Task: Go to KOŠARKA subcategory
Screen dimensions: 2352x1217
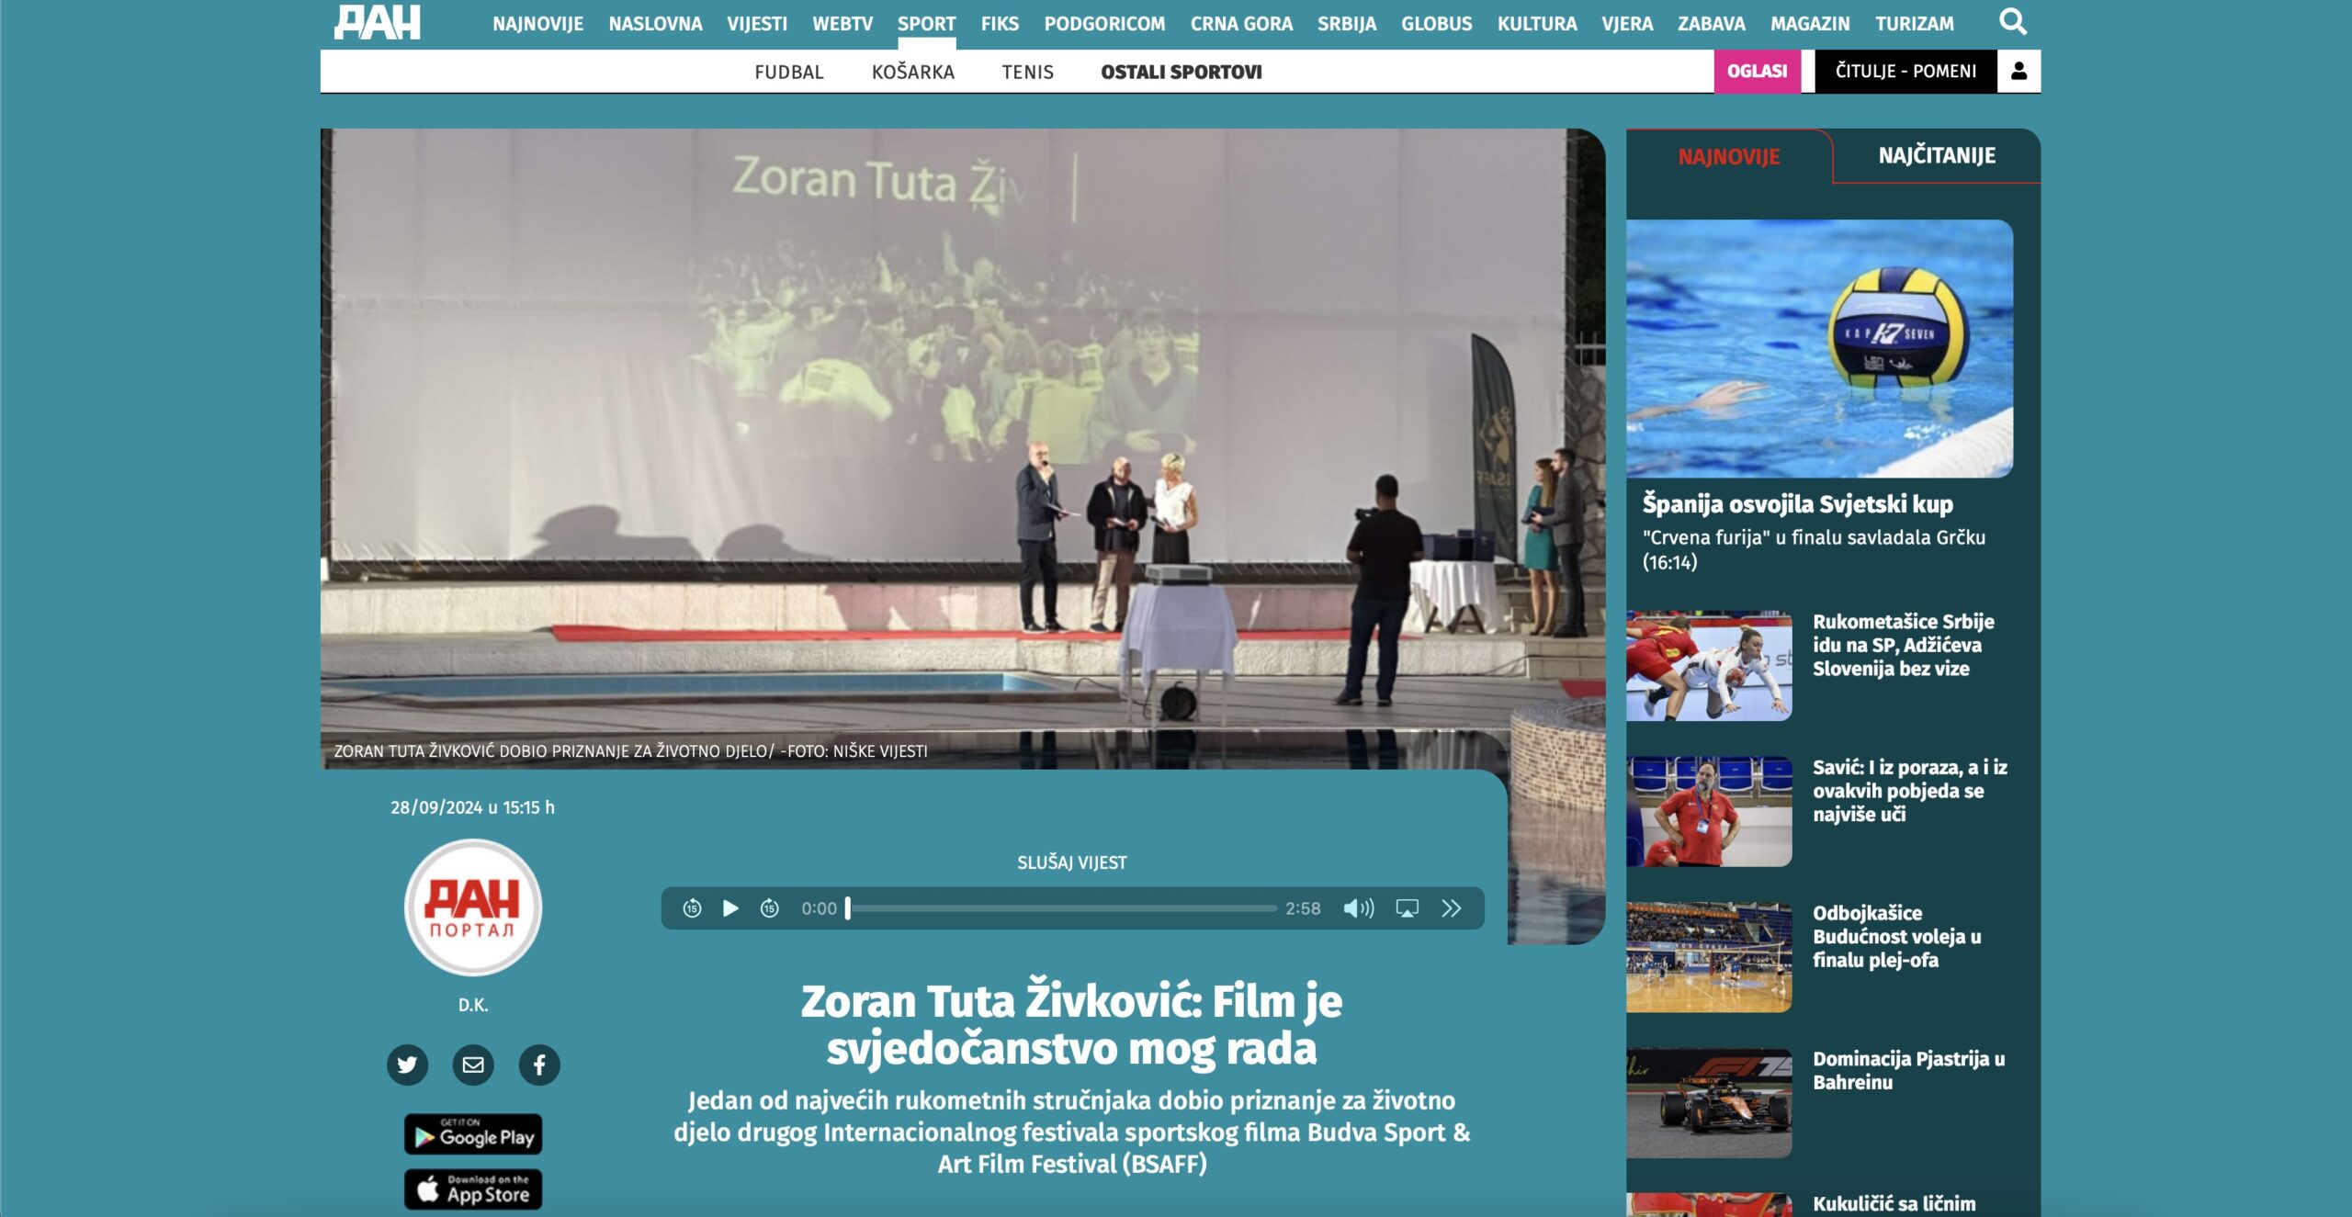Action: [x=912, y=72]
